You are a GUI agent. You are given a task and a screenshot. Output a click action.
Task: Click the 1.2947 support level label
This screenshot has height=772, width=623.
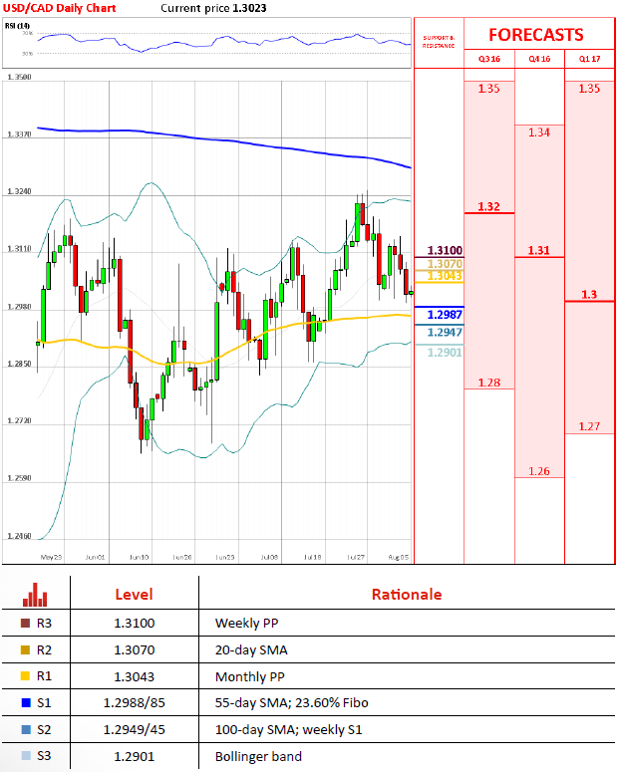tap(445, 333)
